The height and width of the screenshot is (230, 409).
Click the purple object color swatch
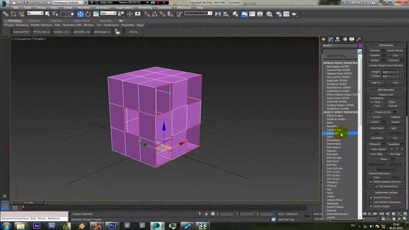[360, 45]
